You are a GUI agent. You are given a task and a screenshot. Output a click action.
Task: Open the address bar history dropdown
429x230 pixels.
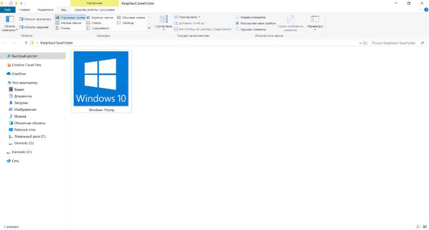(x=360, y=43)
